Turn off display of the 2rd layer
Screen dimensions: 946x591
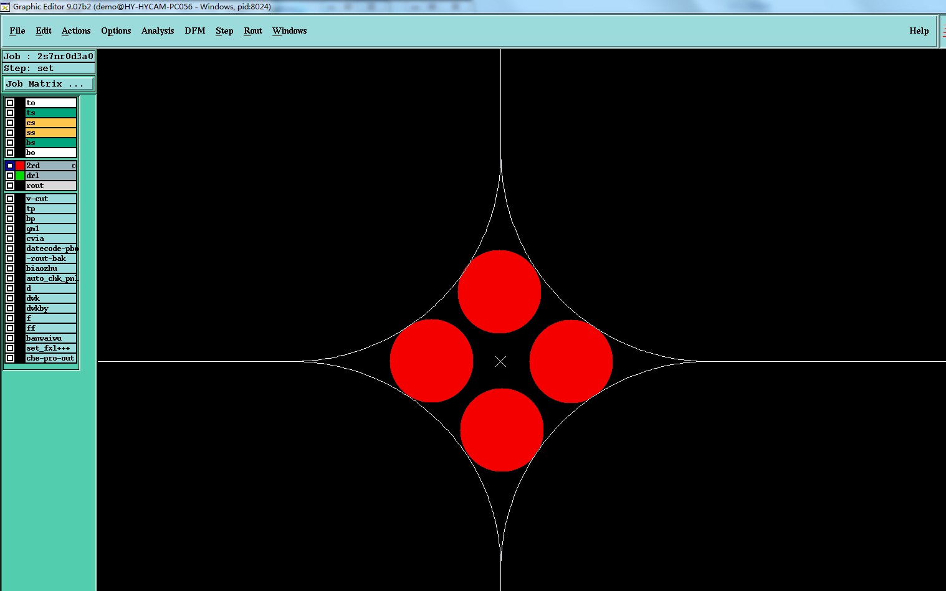(10, 166)
